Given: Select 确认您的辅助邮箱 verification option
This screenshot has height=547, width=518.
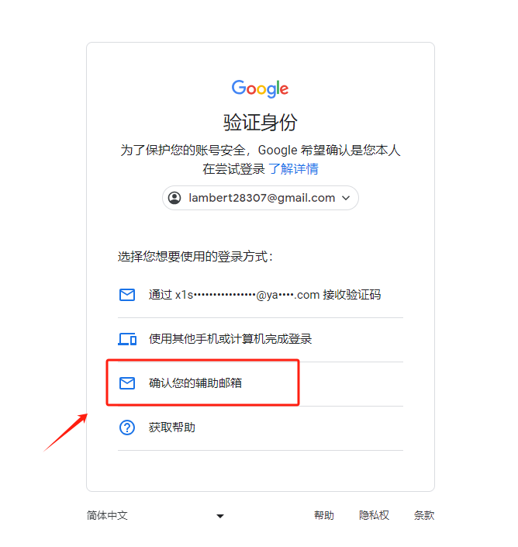Looking at the screenshot, I should click(261, 383).
